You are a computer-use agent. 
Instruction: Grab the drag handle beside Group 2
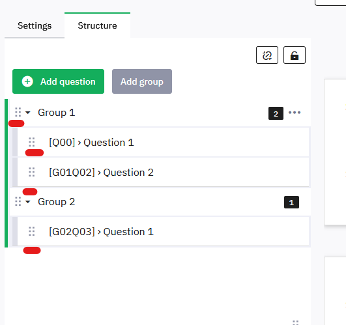coord(18,201)
